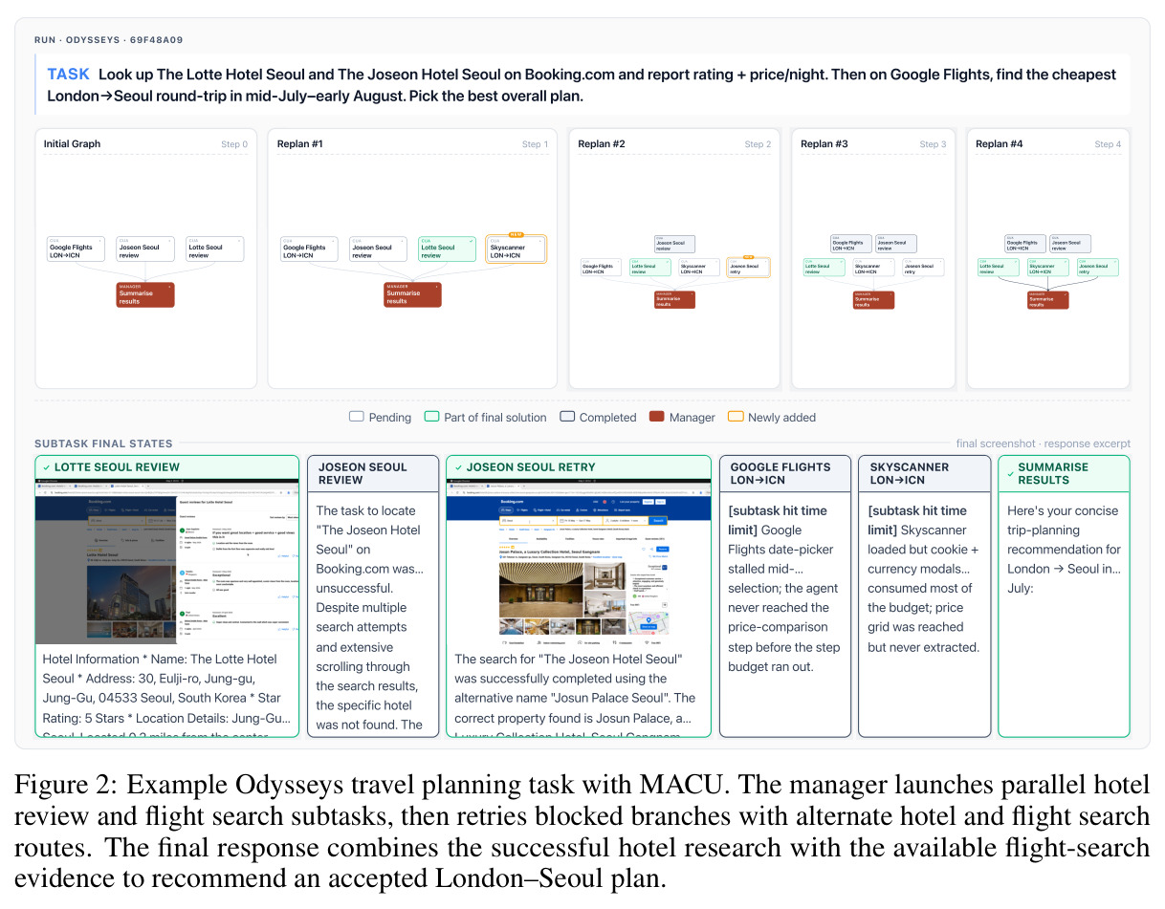Click the JOSEON SEOUL REVIEW card title
This screenshot has height=909, width=1165.
point(363,473)
